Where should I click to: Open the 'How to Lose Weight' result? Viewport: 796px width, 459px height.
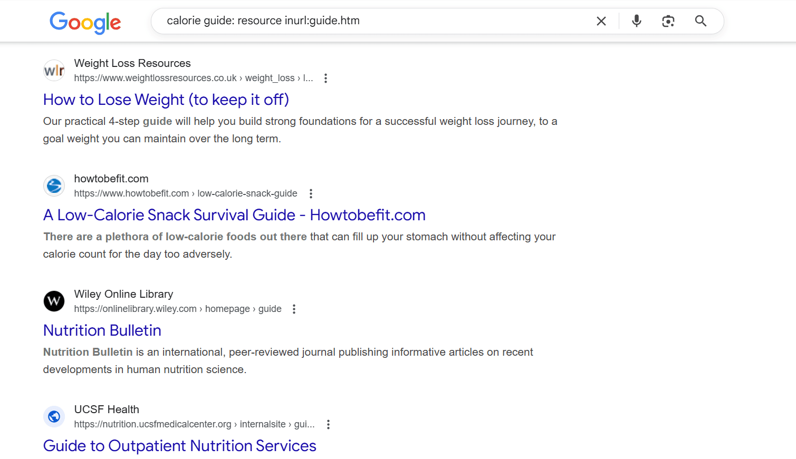point(165,99)
